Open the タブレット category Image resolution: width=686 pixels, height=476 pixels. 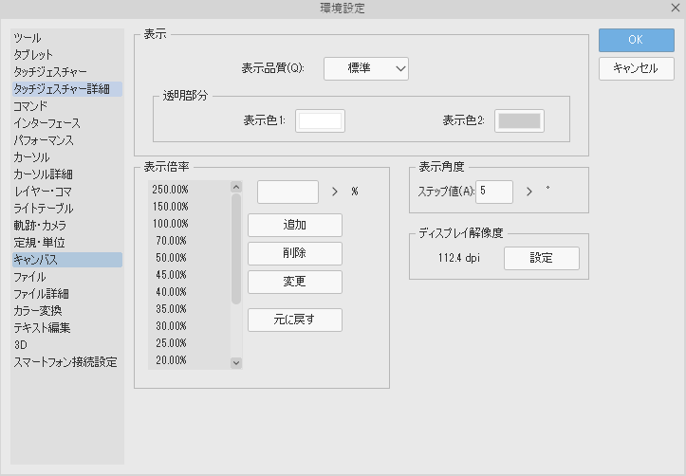click(x=67, y=55)
